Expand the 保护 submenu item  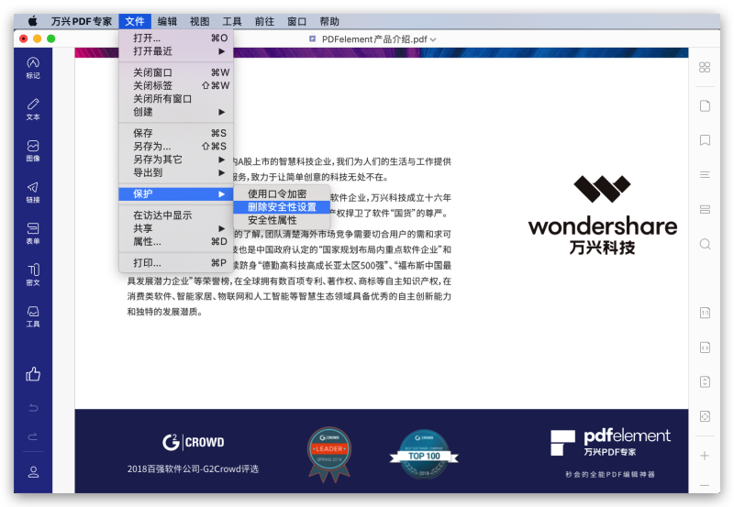click(176, 194)
